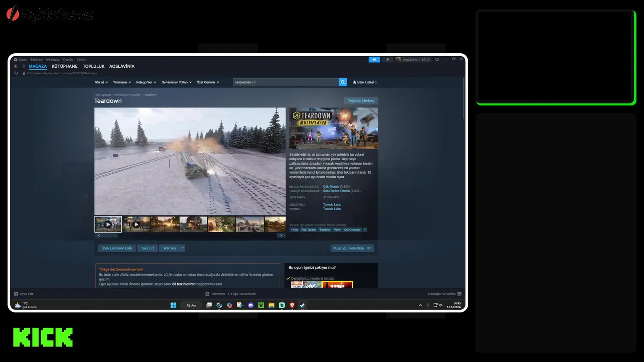Switch to the AOSLAVİNİA profile tab

122,66
